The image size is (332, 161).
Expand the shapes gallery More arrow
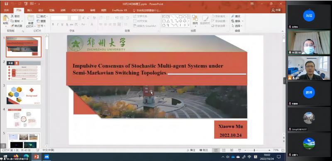[x=189, y=25]
